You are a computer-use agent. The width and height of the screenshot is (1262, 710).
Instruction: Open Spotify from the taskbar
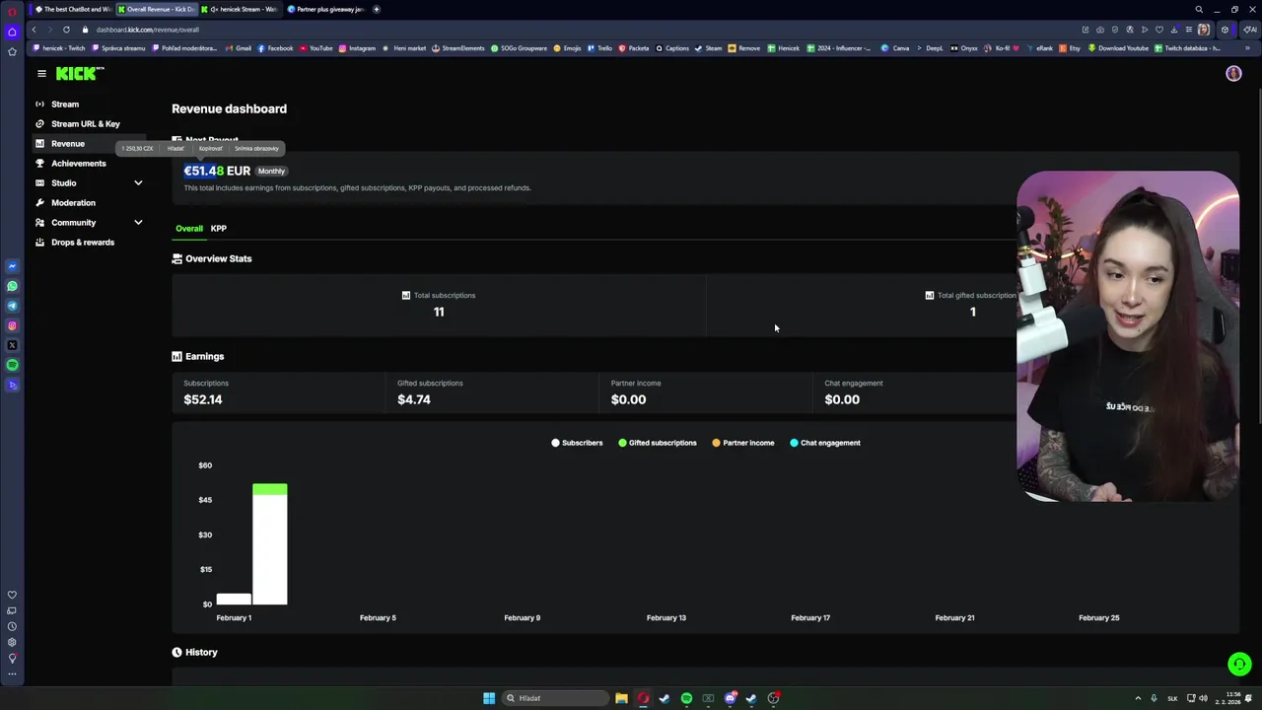click(x=686, y=698)
